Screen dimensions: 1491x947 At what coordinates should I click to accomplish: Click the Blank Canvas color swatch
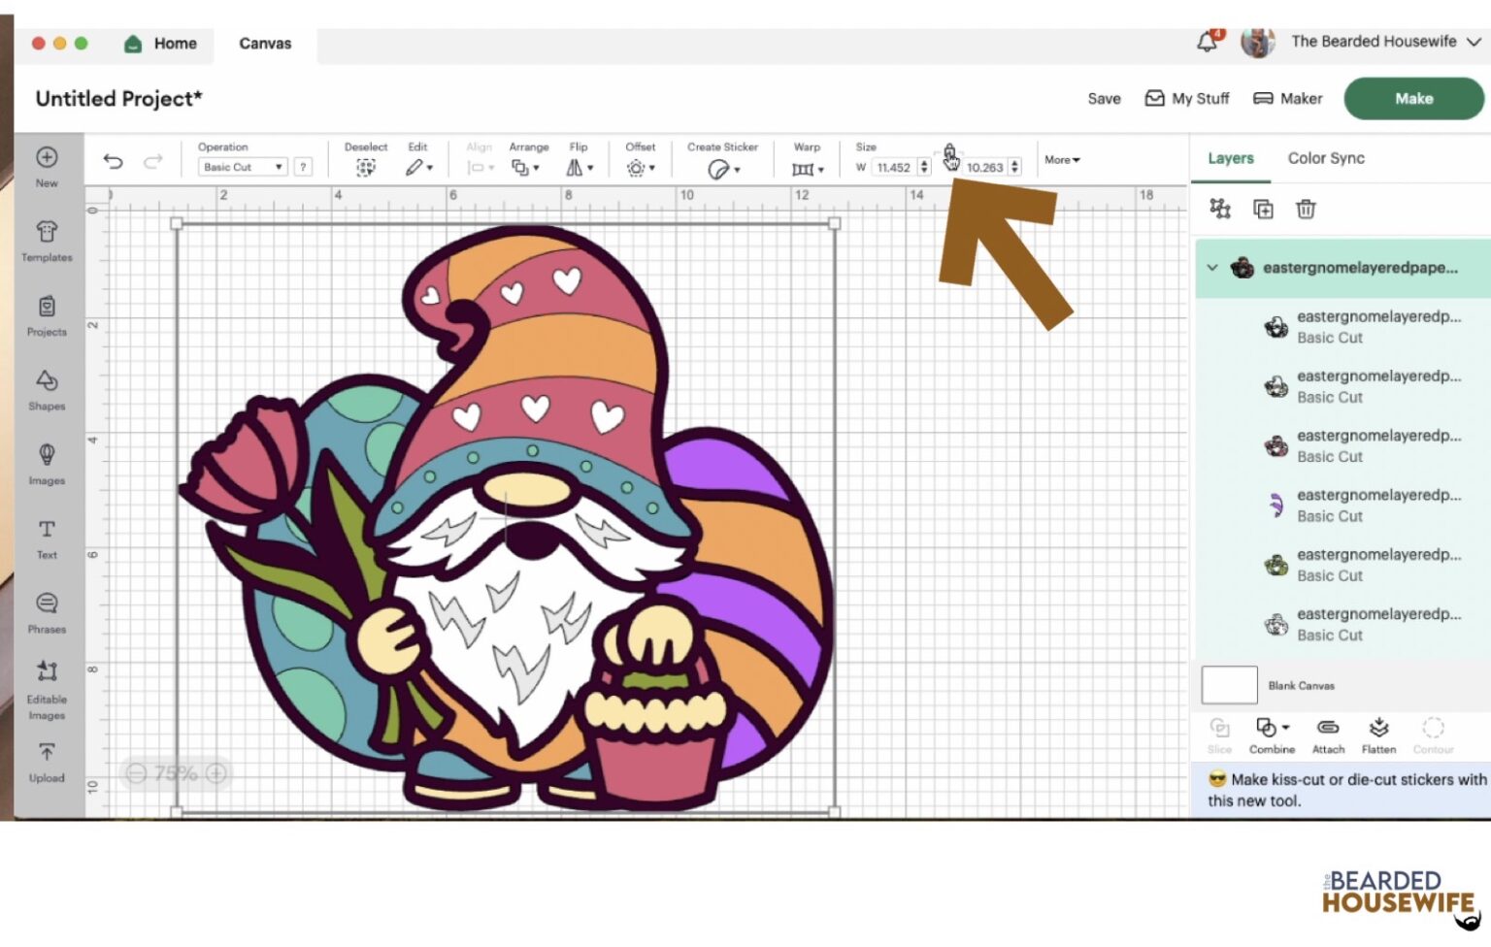click(x=1229, y=685)
